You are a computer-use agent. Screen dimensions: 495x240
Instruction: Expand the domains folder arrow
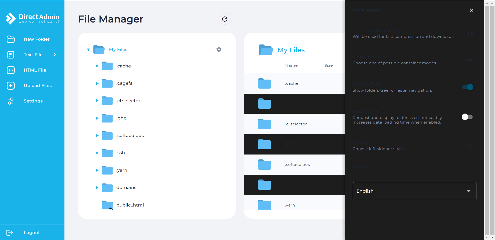point(97,188)
